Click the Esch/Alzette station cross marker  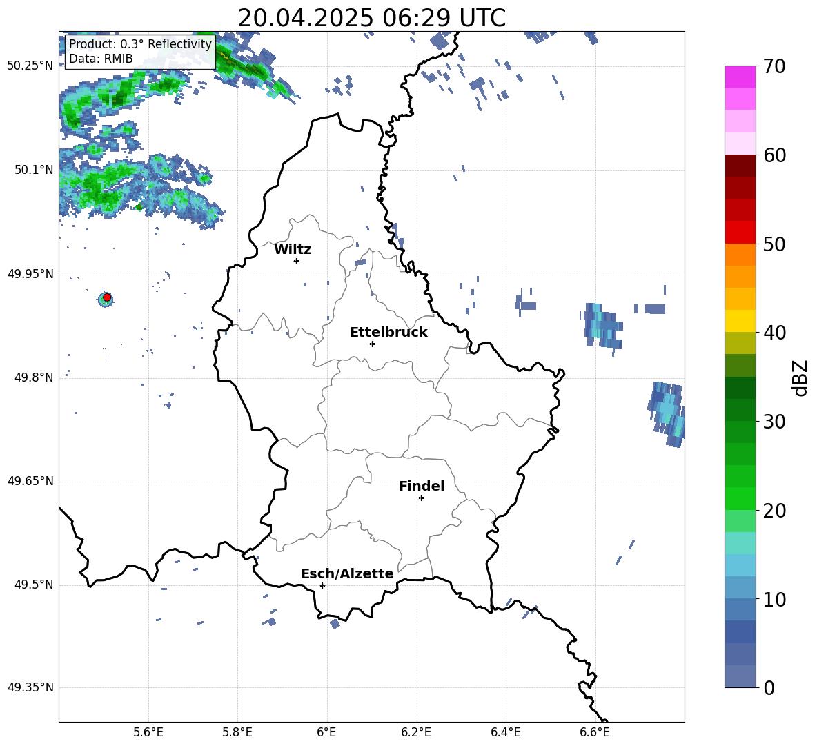[322, 585]
